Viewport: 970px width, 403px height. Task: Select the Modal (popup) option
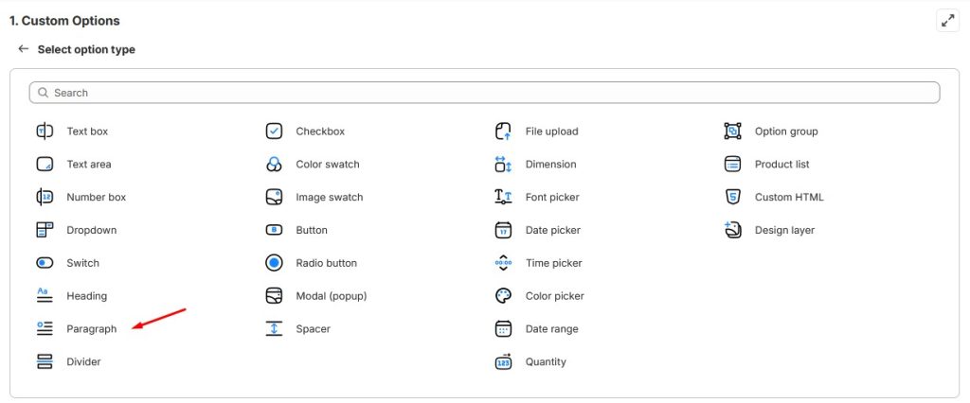click(x=331, y=296)
